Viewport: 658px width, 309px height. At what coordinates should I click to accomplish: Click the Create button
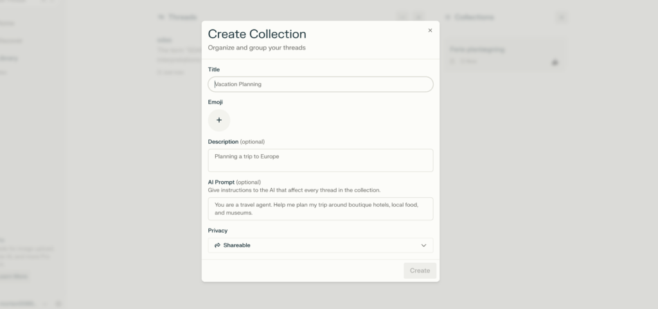click(x=420, y=271)
